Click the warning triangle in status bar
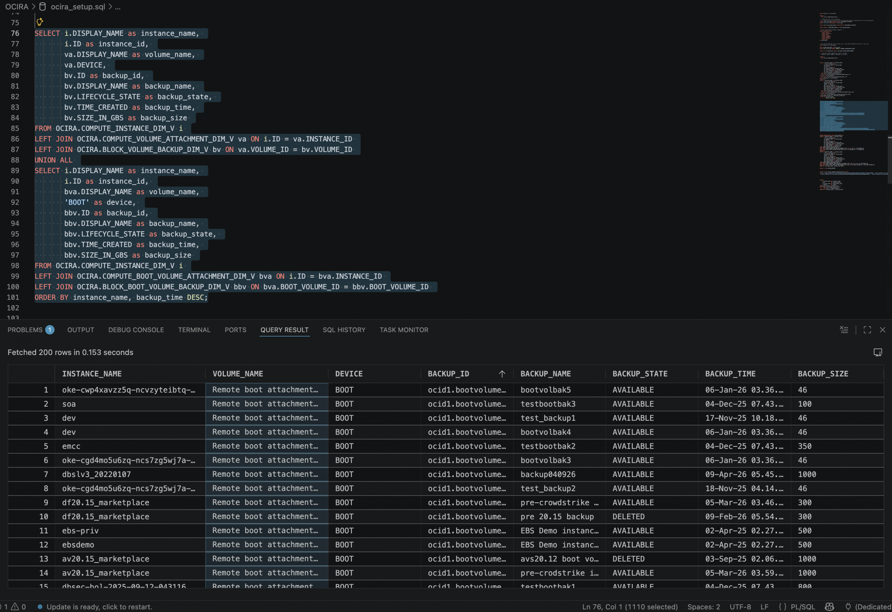892x612 pixels. tap(15, 607)
